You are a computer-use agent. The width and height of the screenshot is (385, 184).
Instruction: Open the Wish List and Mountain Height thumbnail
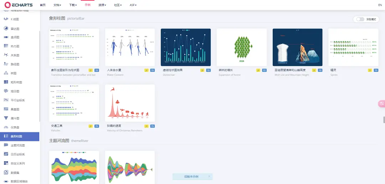298,47
